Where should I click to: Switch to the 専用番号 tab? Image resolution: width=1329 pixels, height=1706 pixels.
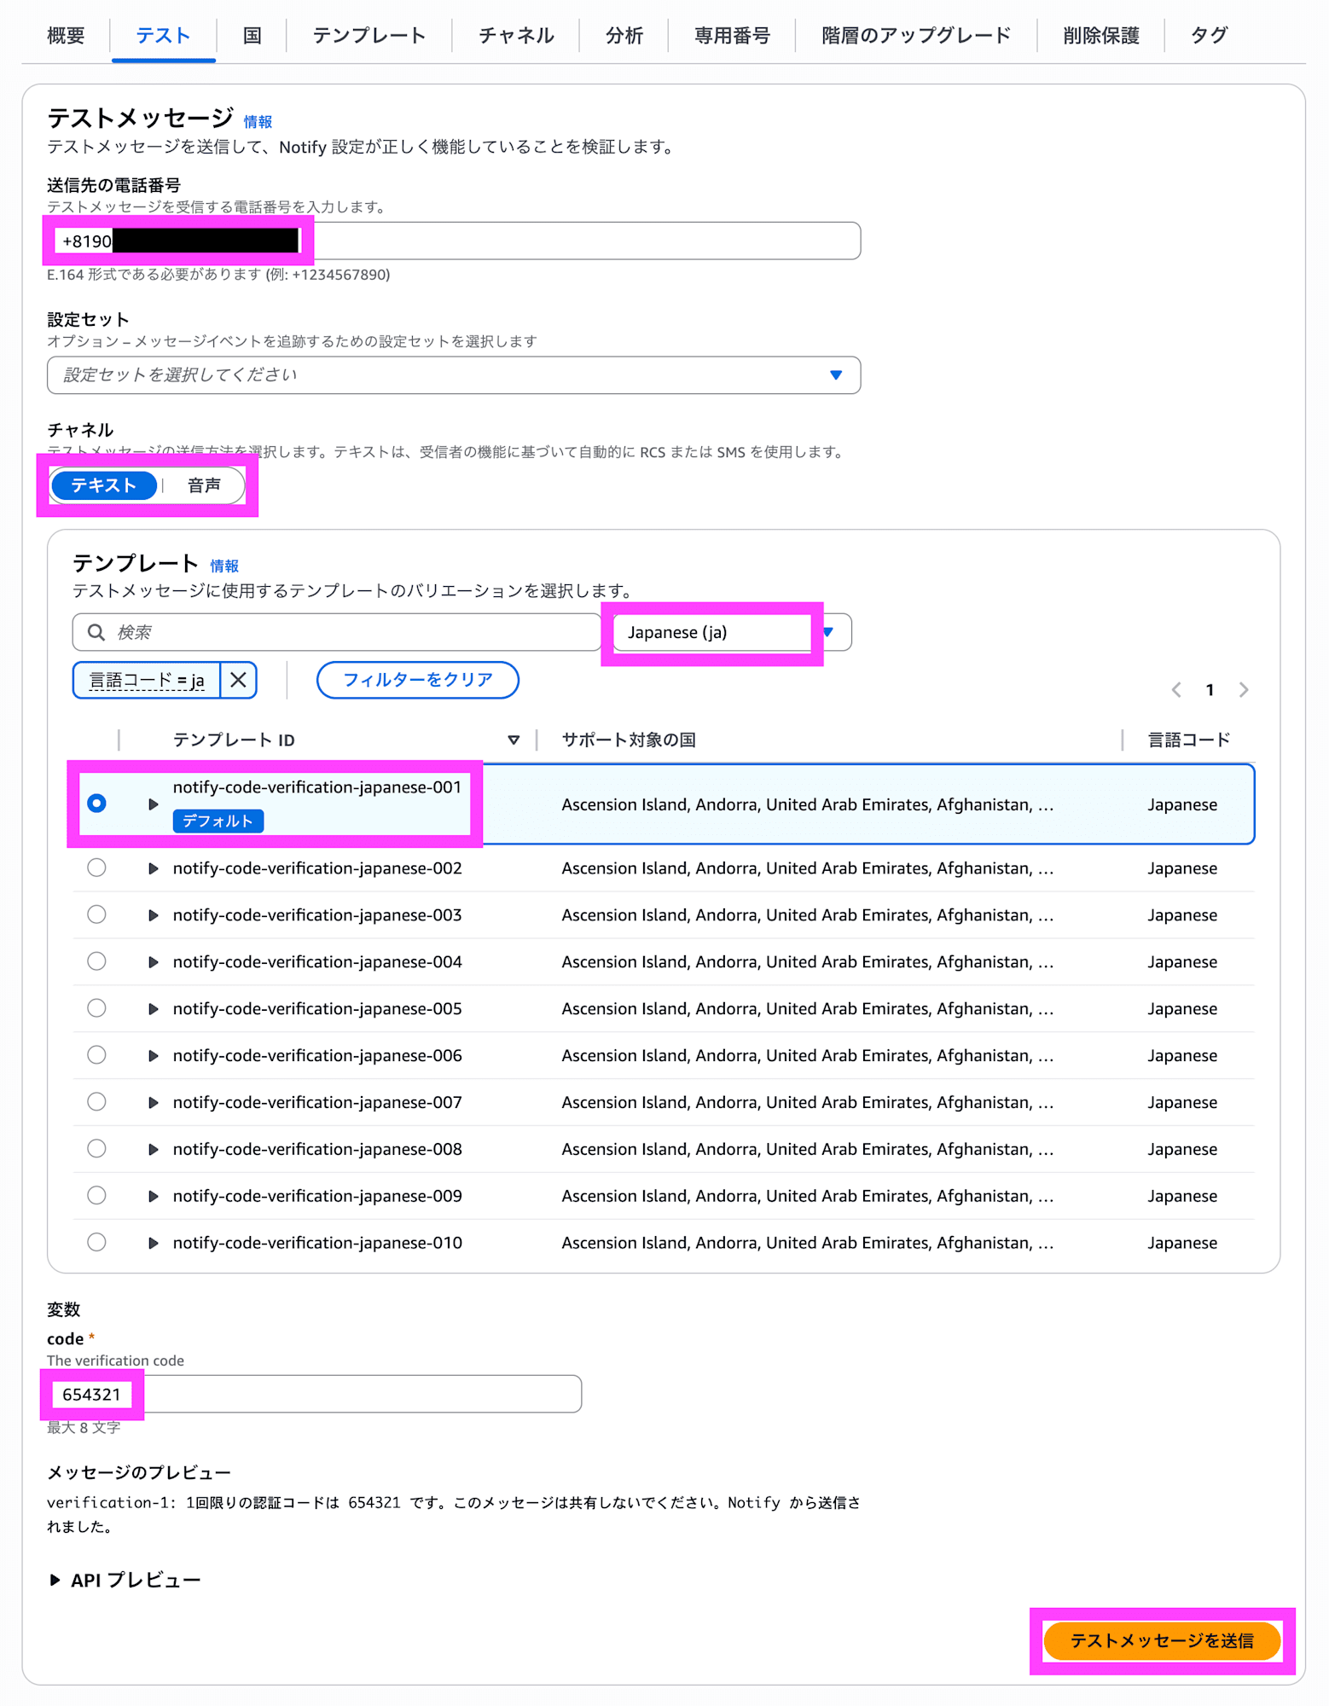(732, 35)
